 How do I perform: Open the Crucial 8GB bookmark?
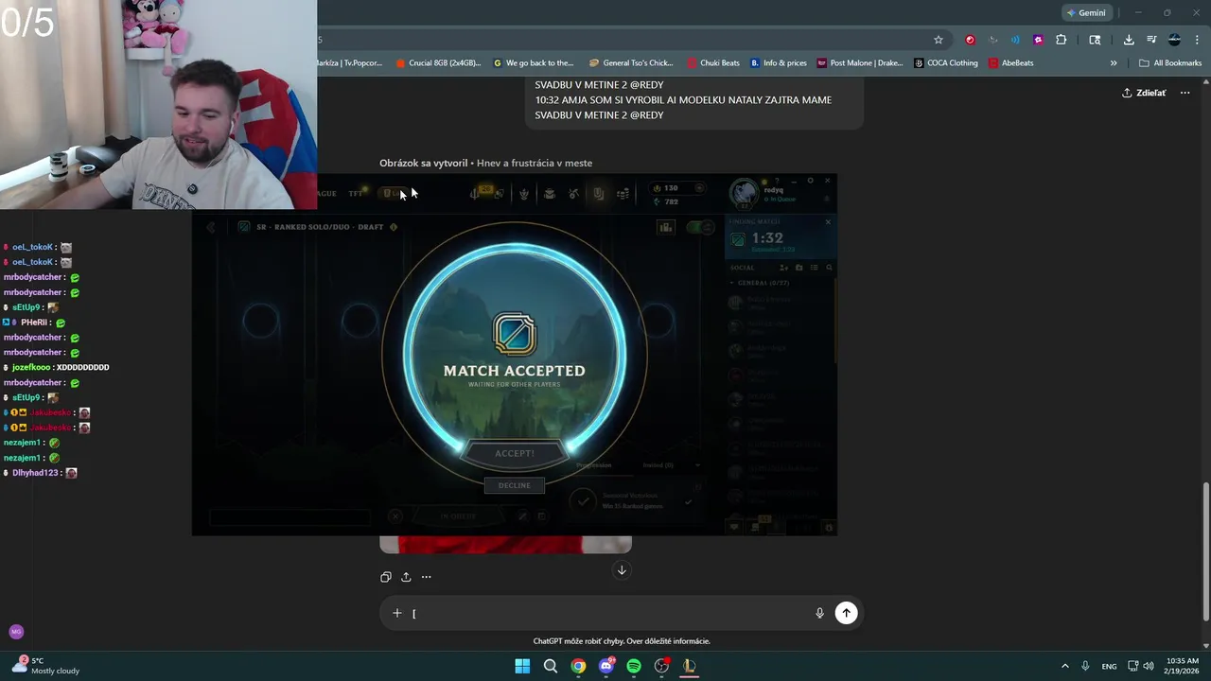[x=438, y=63]
